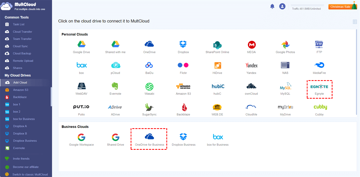Add Evernote in Personal Clouds

click(115, 89)
